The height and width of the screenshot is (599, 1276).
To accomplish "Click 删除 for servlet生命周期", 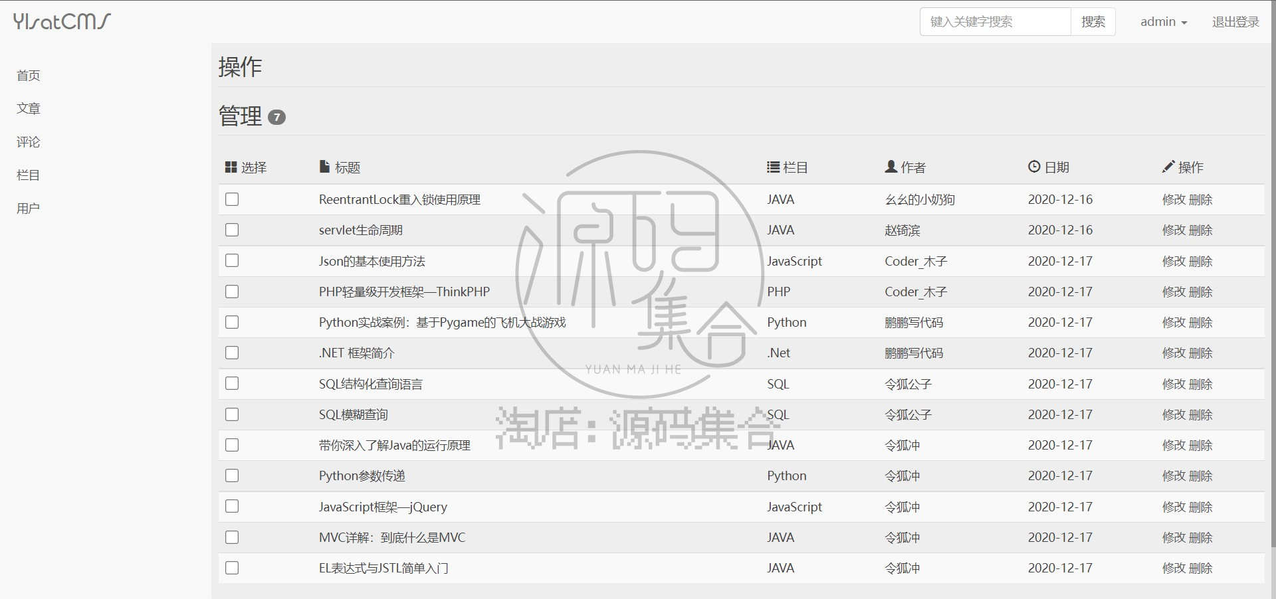I will pos(1200,230).
